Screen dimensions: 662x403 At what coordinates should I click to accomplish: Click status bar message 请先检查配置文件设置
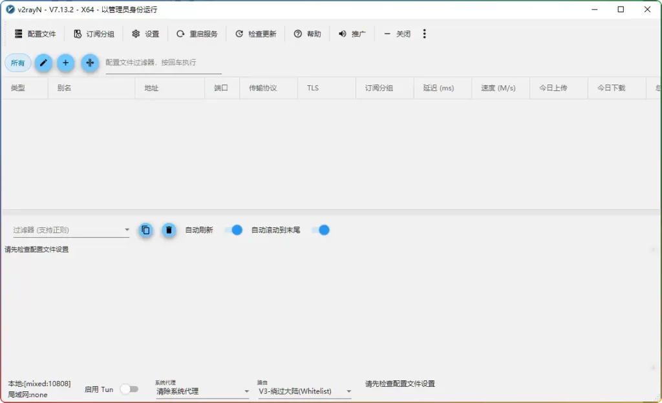(x=400, y=384)
